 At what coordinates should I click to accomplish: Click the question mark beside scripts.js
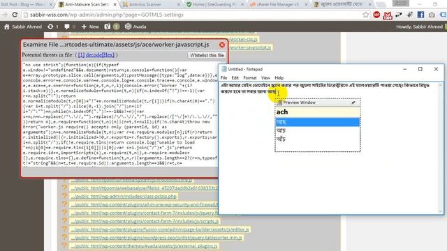coord(64,221)
